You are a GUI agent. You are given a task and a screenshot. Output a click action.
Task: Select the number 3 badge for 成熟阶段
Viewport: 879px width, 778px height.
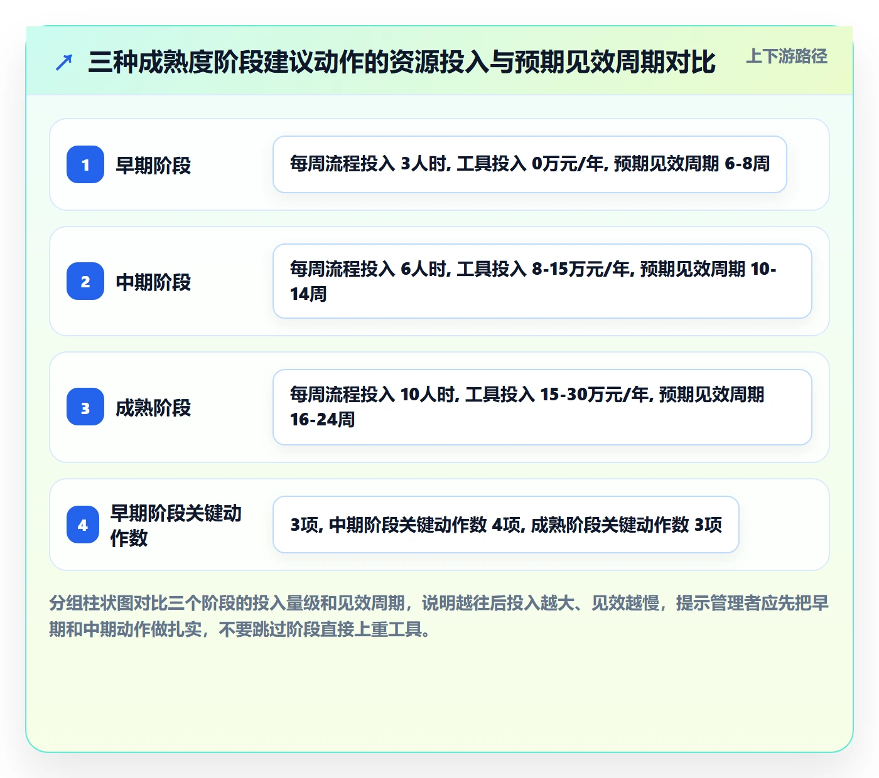[x=85, y=407]
